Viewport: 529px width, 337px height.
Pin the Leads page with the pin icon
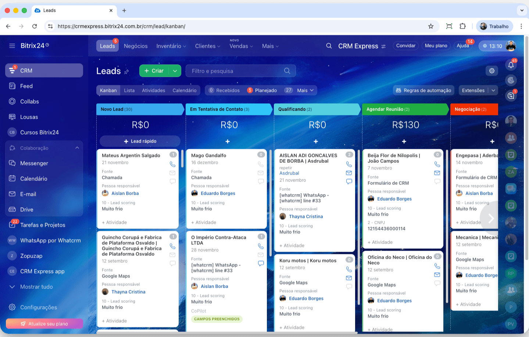(x=126, y=72)
